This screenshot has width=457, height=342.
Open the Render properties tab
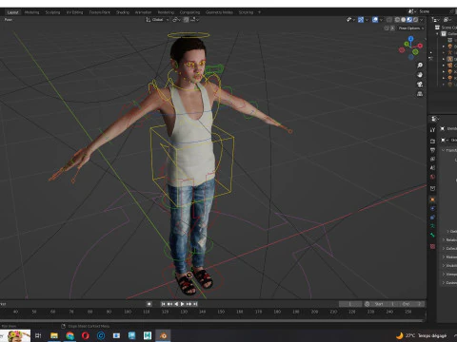click(x=432, y=141)
